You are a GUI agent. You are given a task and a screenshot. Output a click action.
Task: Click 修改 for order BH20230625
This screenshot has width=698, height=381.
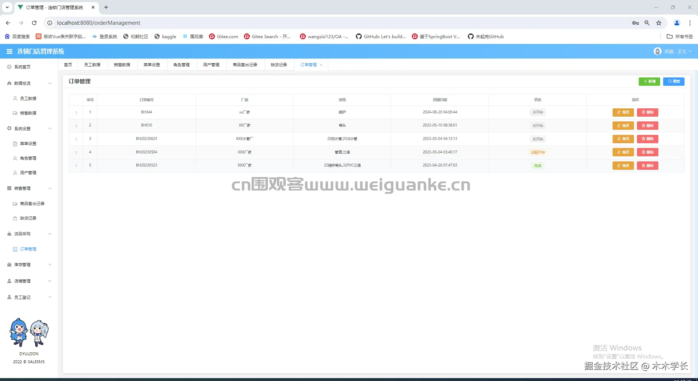(x=623, y=139)
